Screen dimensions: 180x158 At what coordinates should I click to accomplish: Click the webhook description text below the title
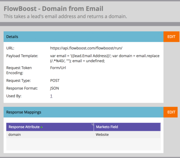pos(65,16)
